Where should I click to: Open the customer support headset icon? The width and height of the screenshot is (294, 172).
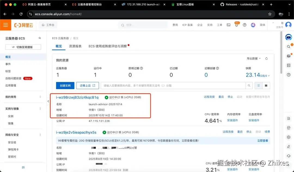click(289, 156)
